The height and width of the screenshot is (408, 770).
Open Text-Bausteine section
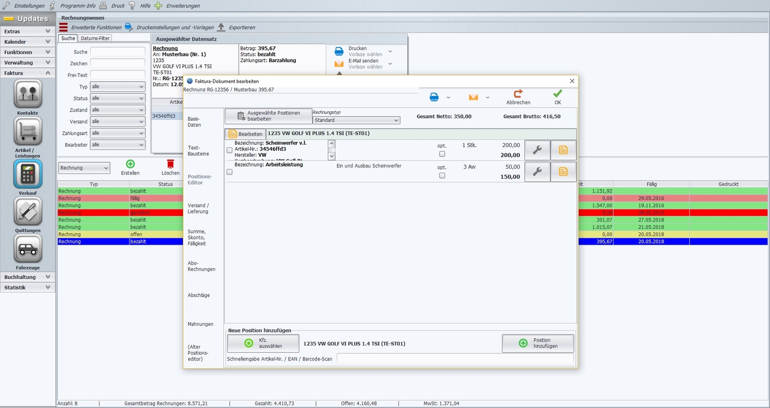[x=198, y=151]
